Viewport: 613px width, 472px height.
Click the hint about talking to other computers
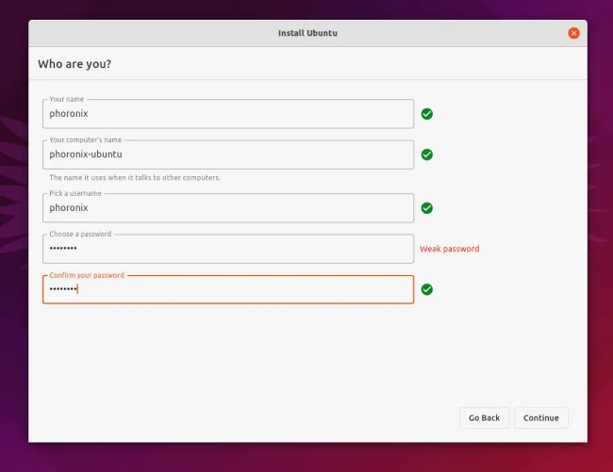[x=135, y=178]
